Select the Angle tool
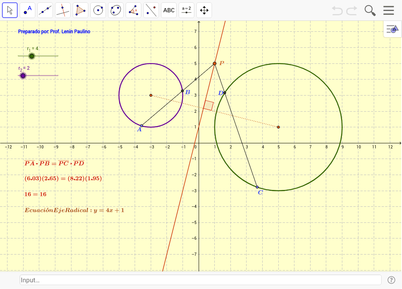The height and width of the screenshot is (289, 402). [x=133, y=10]
